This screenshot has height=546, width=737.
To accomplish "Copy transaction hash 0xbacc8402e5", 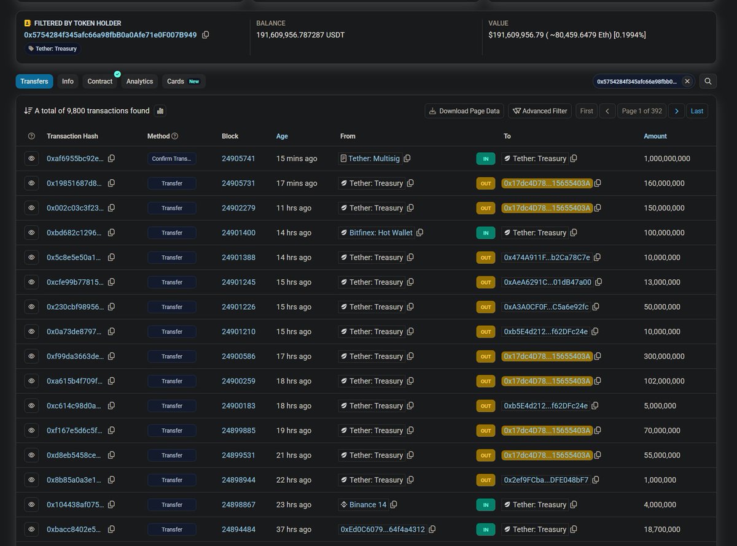I will [111, 529].
